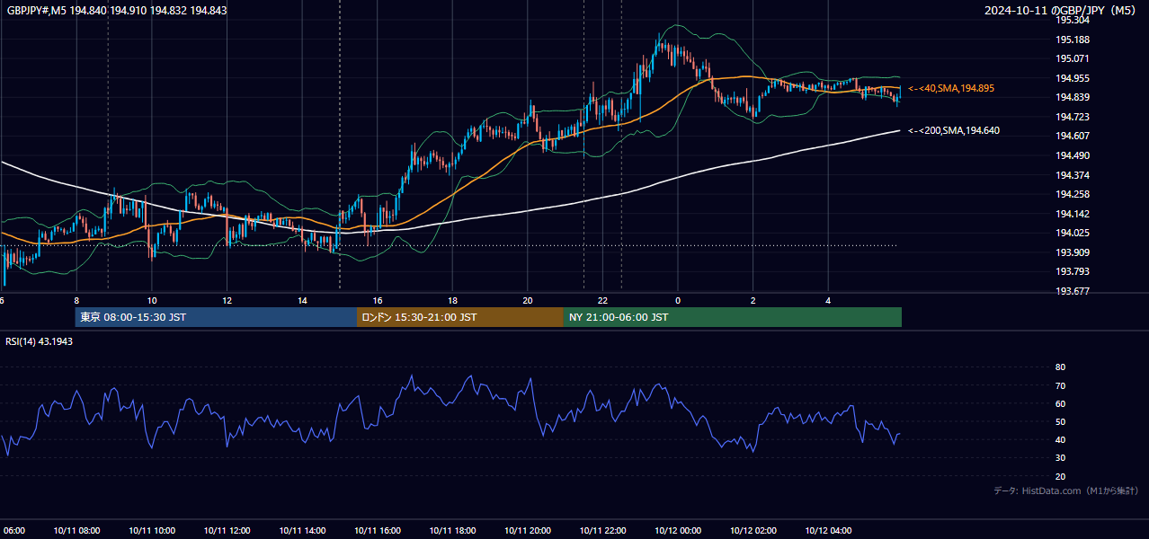Click price axis value 193.909
Screen dimensions: 1149x539
pos(1072,252)
